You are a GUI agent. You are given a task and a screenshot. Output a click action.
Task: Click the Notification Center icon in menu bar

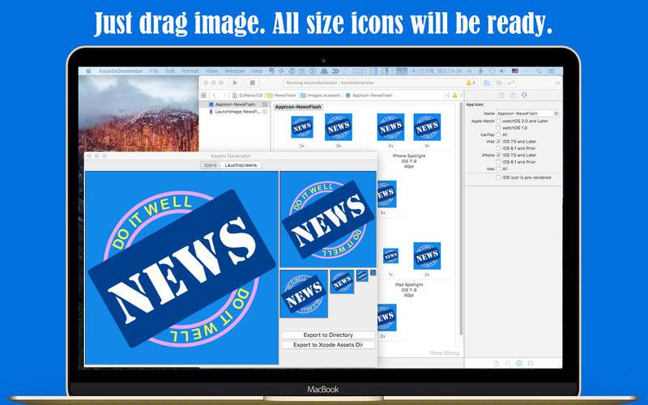(553, 71)
